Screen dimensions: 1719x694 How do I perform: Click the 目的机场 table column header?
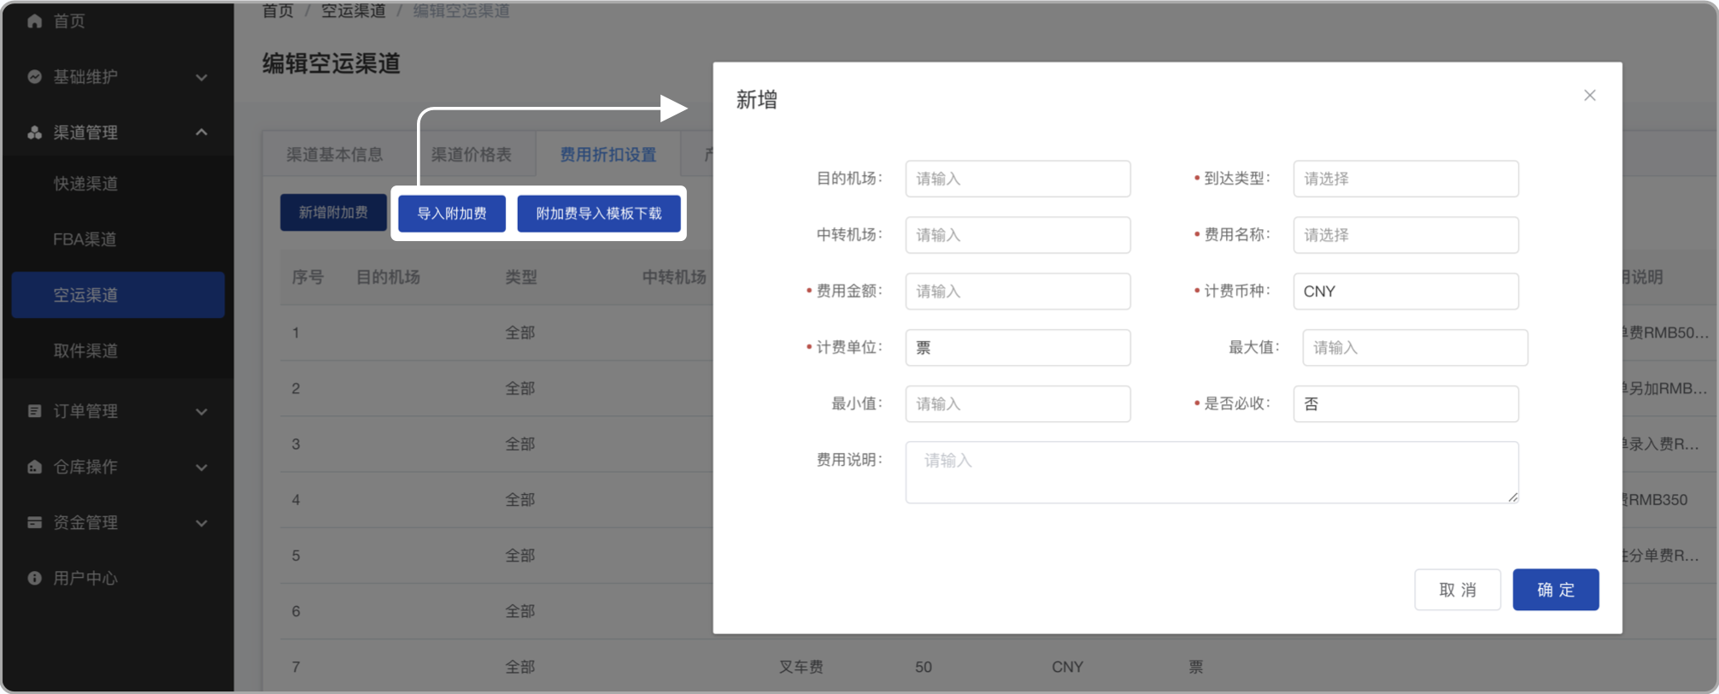point(388,277)
